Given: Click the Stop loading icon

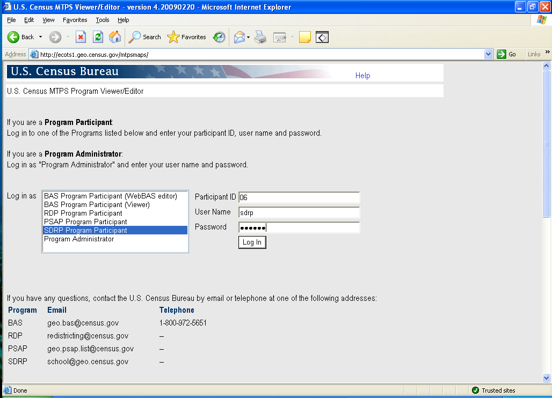Looking at the screenshot, I should point(81,37).
